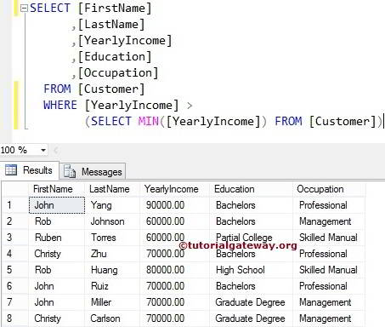Viewport: 385px width, 327px height.
Task: Click the Messages document icon
Action: (x=70, y=171)
